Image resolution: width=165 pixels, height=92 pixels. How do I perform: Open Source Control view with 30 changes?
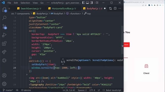tap(4, 27)
